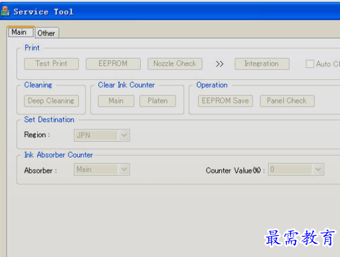Viewport: 340px width, 257px height.
Task: Run the Panel Check operation
Action: pos(287,101)
